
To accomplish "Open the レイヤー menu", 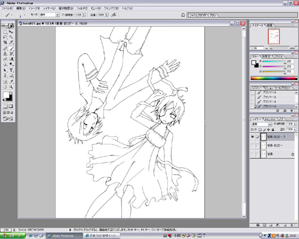I will [x=49, y=8].
